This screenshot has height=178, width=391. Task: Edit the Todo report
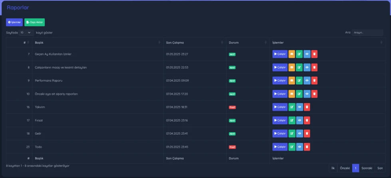click(292, 147)
